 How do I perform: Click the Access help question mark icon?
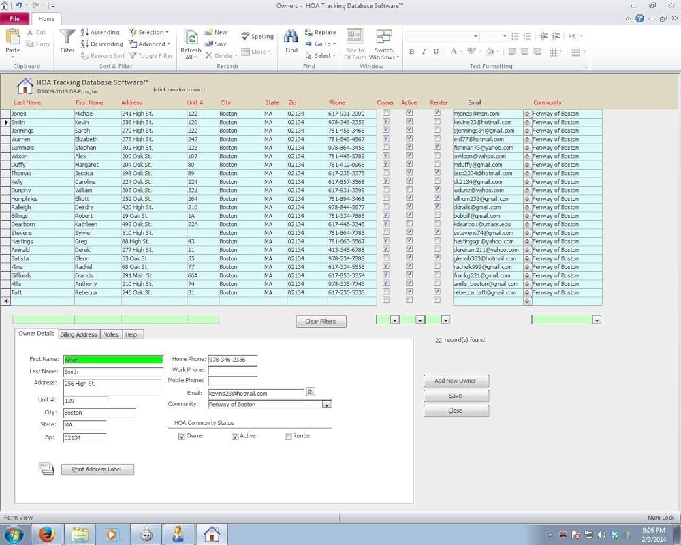coord(639,18)
